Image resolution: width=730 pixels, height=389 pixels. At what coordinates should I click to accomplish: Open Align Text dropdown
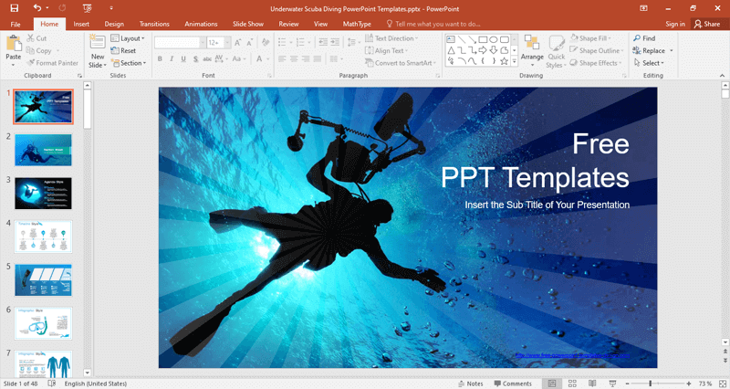click(386, 50)
